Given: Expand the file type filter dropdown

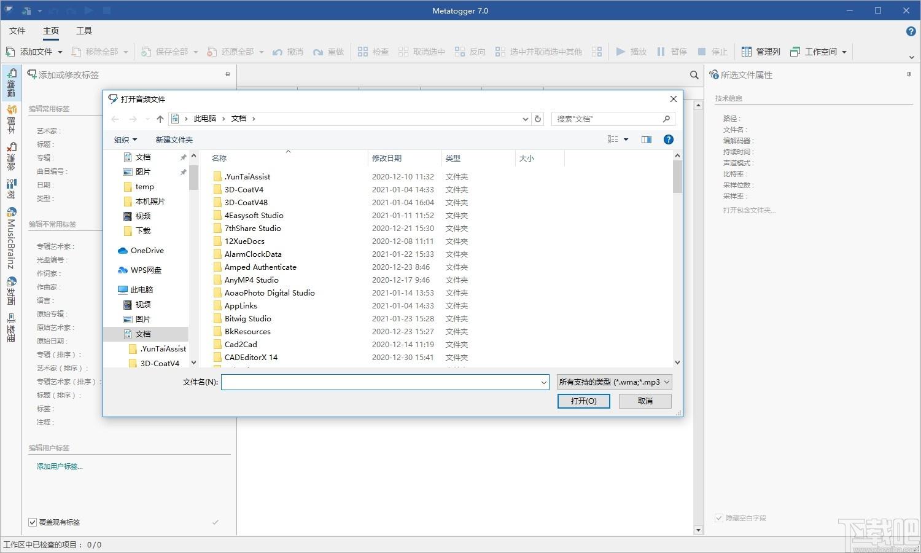Looking at the screenshot, I should tap(614, 382).
